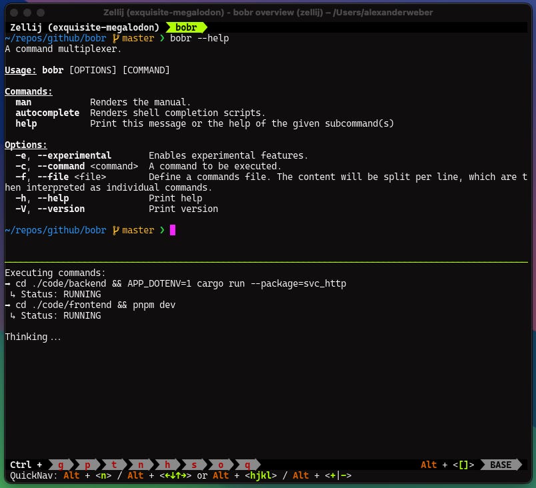Click the Zellij (exquisite-megalodon) session label

coord(85,27)
